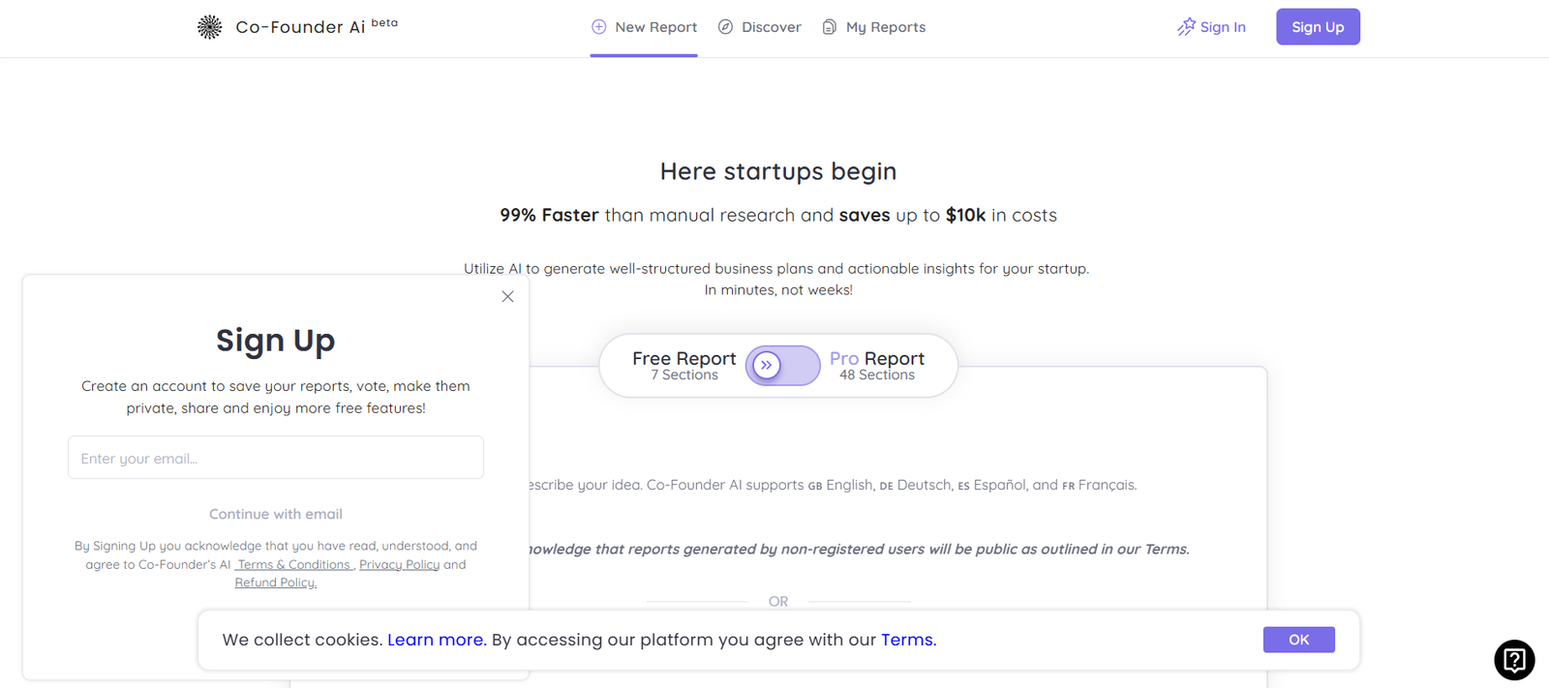1549x688 pixels.
Task: Click the Co-Founder AI starburst logo icon
Action: (209, 27)
